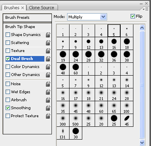The width and height of the screenshot is (151, 146).
Task: Toggle the lock icon for Scattering
Action: [48, 43]
